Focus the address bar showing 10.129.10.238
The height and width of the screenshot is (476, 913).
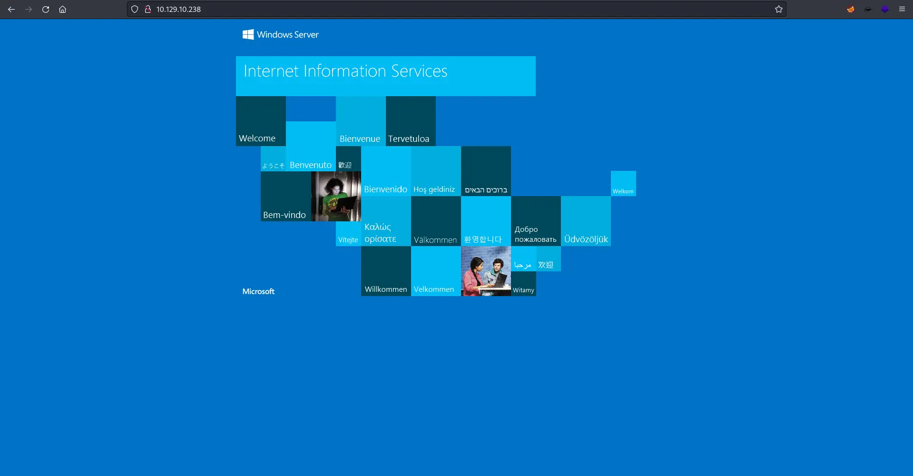428,9
